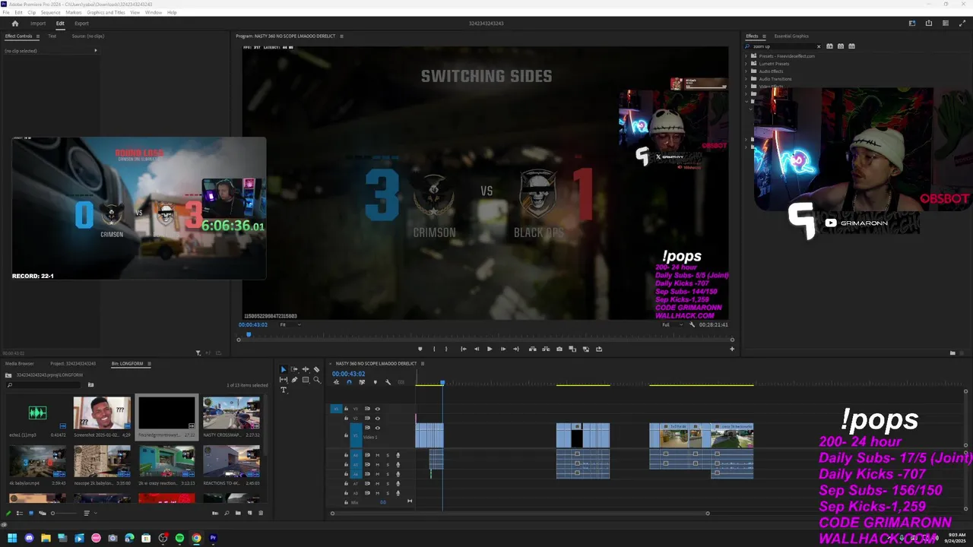Click New Bin icon in project panel footer
The width and height of the screenshot is (973, 547).
coord(238,513)
